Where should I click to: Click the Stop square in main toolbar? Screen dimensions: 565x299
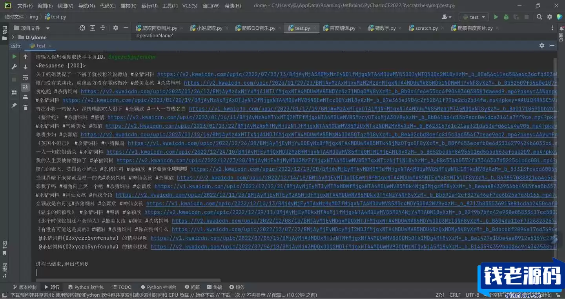coord(527,17)
